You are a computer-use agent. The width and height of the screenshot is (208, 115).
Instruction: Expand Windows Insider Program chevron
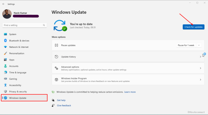coord(200,80)
